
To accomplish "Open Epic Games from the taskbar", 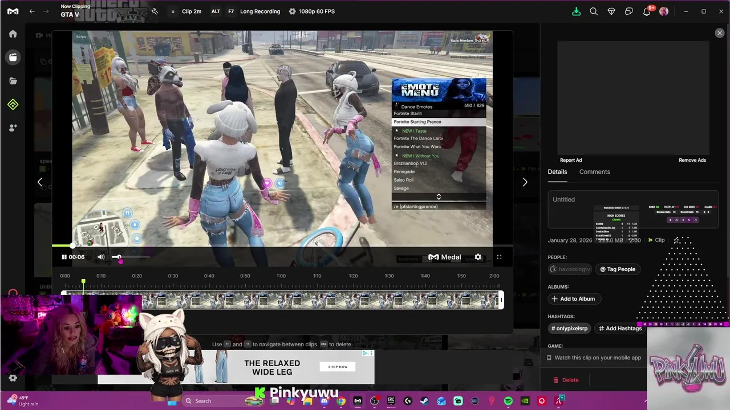I will point(391,401).
